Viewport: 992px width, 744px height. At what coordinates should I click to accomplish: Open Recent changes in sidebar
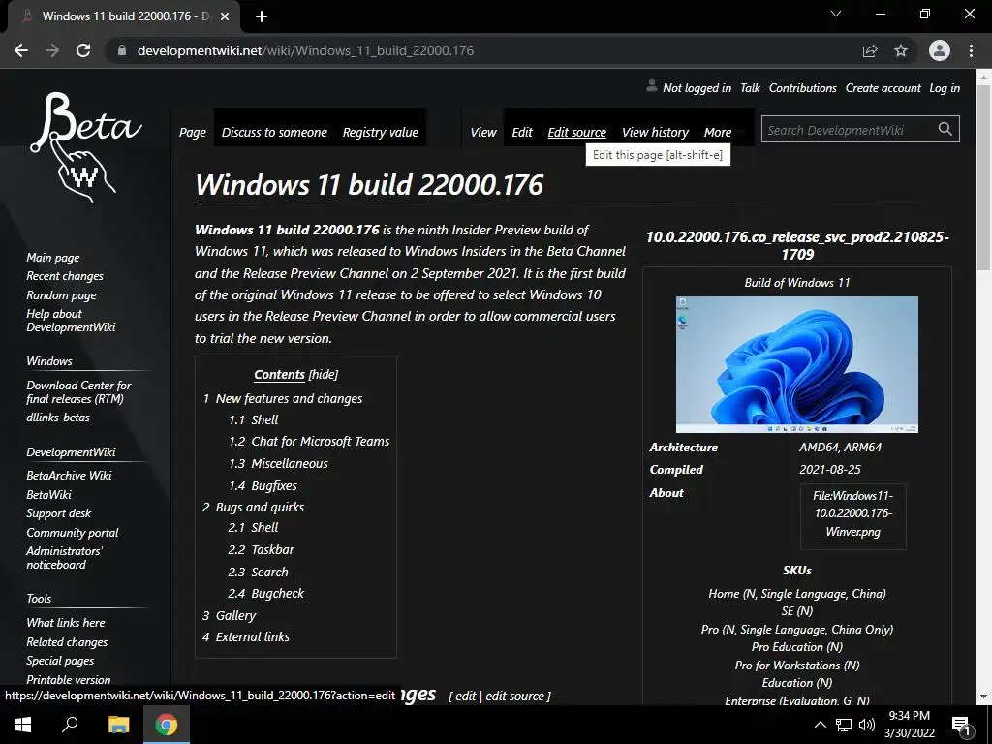point(65,276)
